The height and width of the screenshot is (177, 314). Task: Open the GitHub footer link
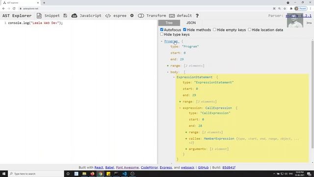coord(203,167)
